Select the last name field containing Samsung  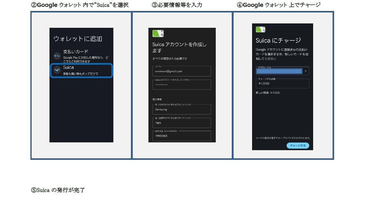pos(182,109)
